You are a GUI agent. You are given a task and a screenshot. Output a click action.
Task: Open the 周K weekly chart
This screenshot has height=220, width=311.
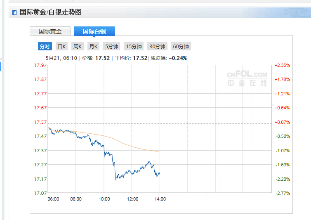click(78, 46)
